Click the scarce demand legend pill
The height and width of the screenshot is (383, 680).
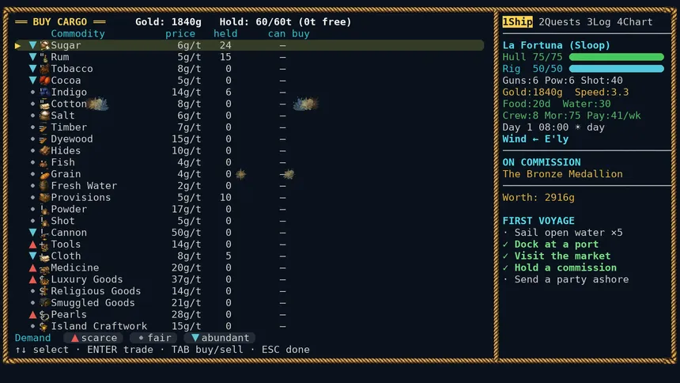(93, 338)
